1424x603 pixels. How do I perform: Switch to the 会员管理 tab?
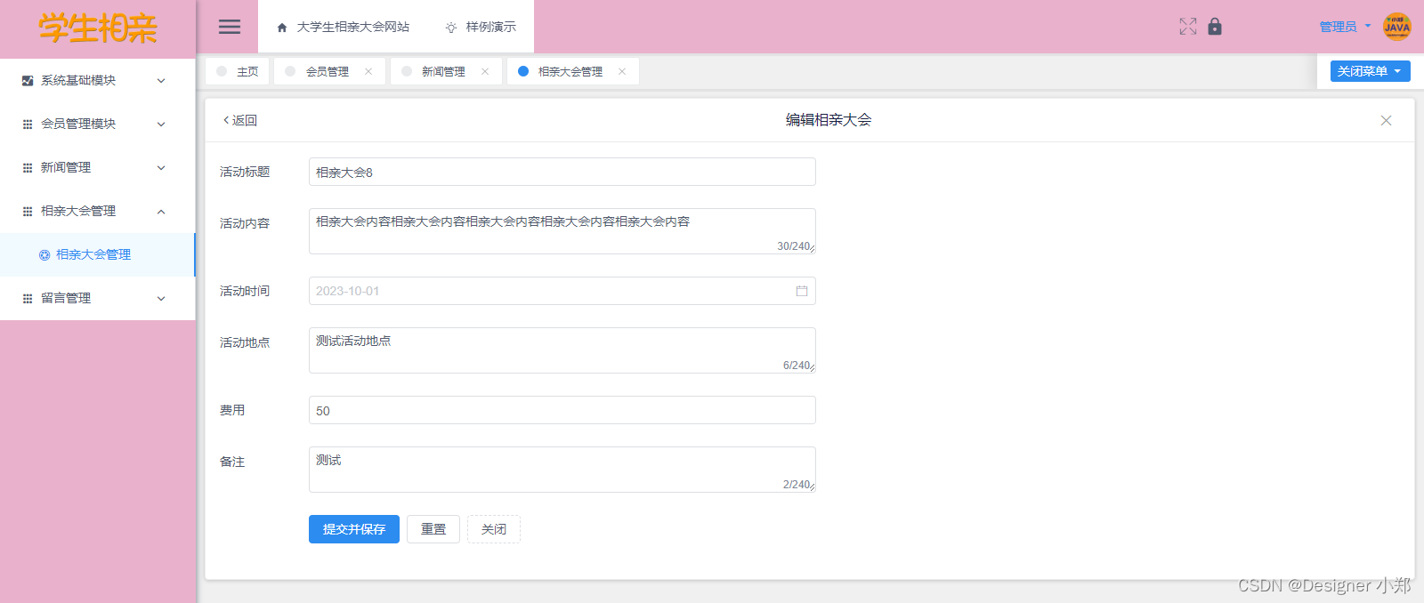click(328, 72)
